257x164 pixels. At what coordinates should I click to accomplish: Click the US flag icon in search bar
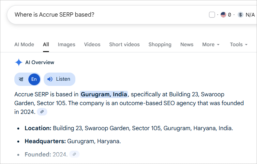[x=223, y=15]
